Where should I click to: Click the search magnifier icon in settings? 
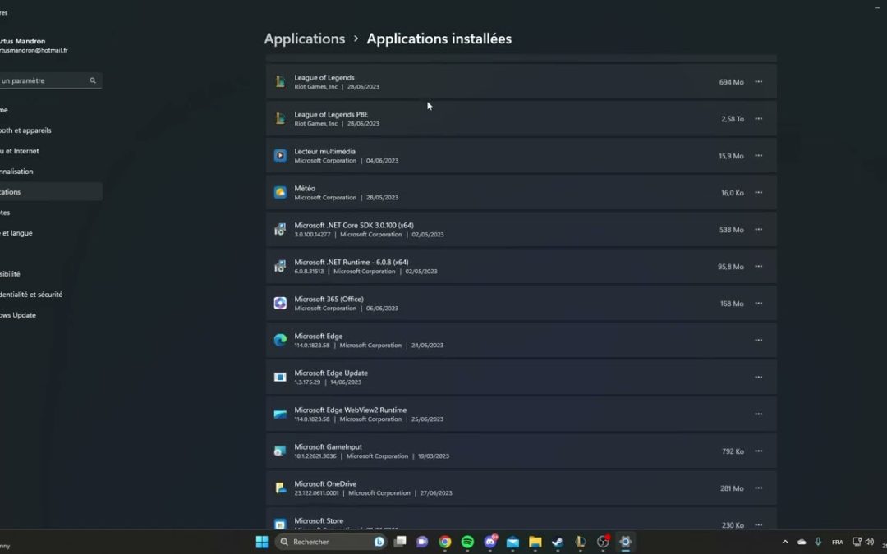(x=93, y=80)
